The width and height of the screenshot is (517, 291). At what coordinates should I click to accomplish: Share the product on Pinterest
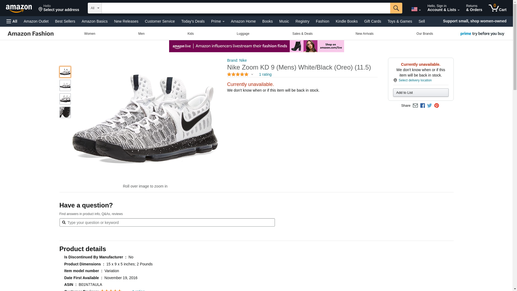tap(436, 106)
